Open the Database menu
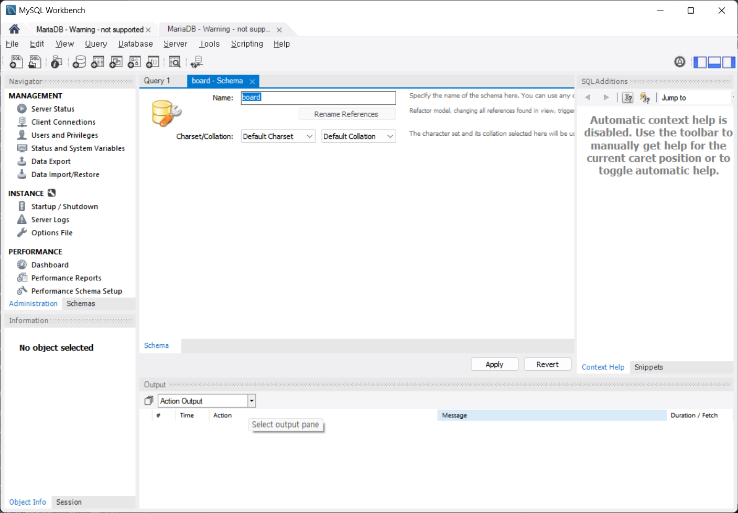This screenshot has width=738, height=513. coord(135,44)
